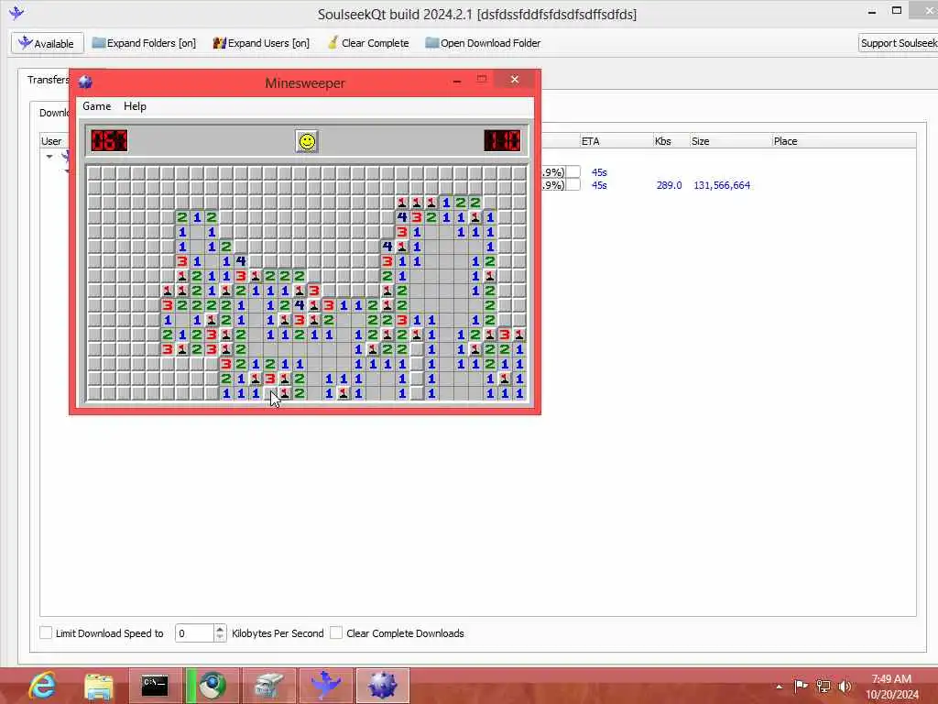Enable the Limit Download Speed to checkbox

pos(46,632)
